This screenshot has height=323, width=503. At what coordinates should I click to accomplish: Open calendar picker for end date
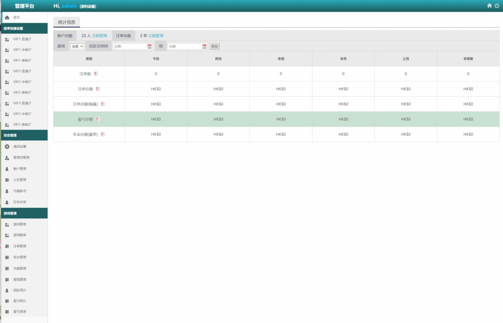(204, 47)
